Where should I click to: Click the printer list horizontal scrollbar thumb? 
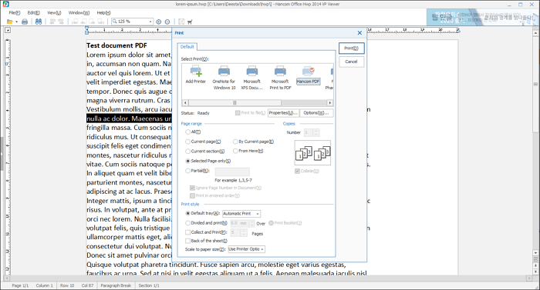tap(235, 103)
